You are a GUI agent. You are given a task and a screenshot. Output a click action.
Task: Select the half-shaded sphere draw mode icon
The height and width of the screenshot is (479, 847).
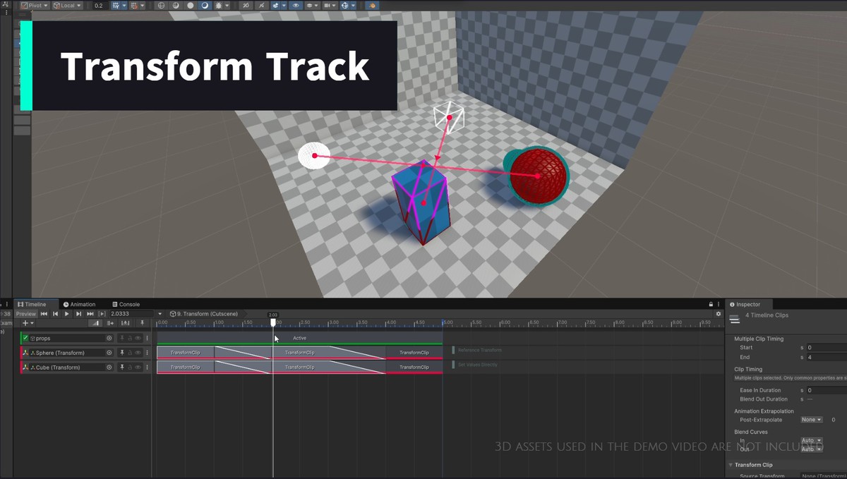176,6
